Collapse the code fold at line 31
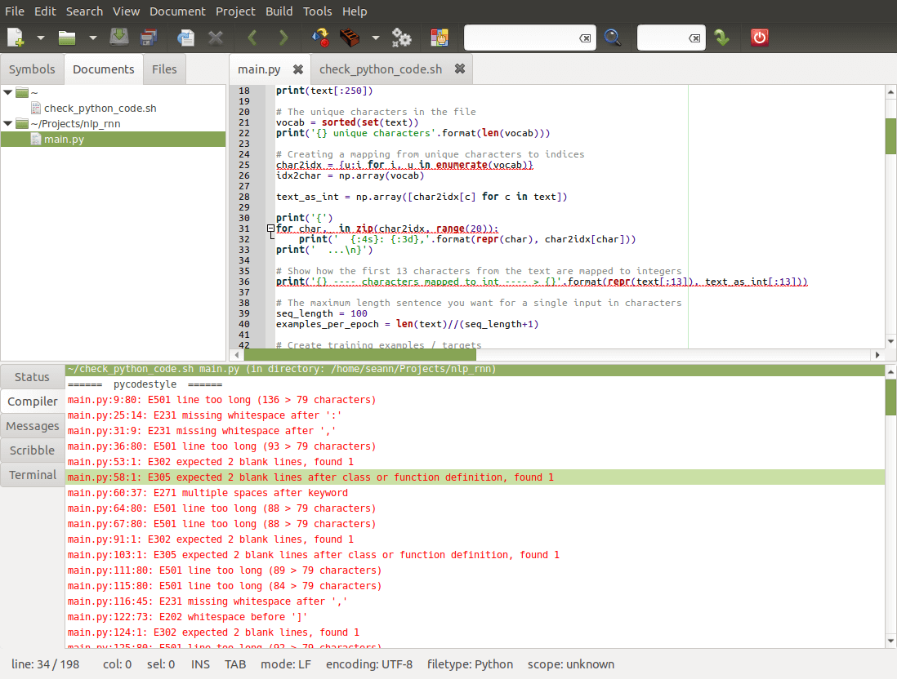897x679 pixels. pyautogui.click(x=270, y=227)
